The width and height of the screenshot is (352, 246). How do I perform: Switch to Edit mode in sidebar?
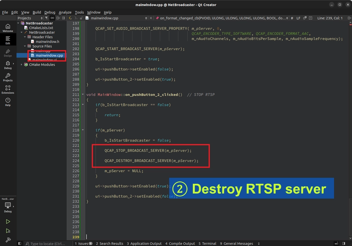pos(8,40)
